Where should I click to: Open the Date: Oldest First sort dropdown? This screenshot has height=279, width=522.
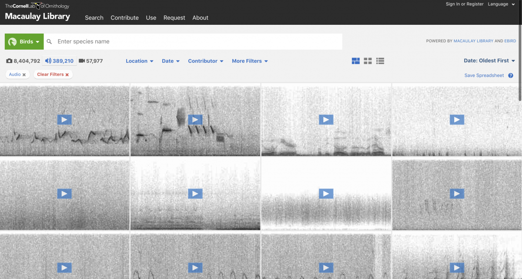pos(489,61)
